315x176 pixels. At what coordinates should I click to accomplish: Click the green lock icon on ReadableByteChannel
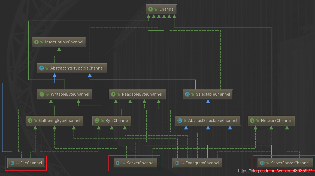pyautogui.click(x=118, y=95)
